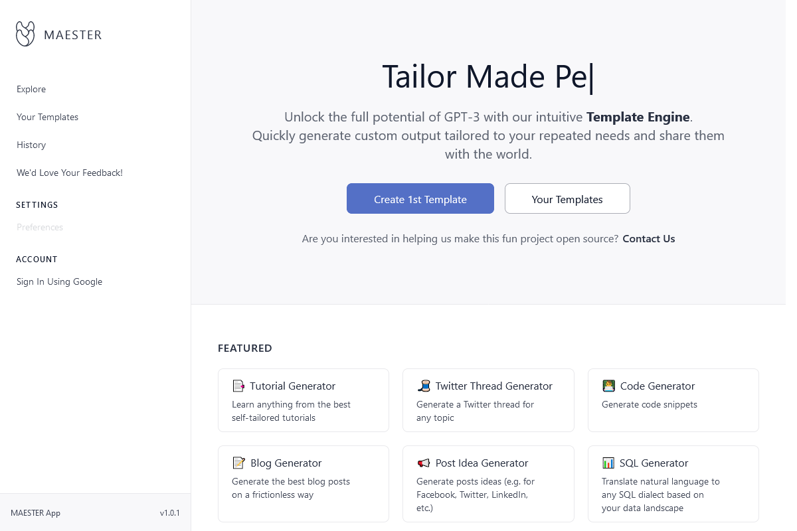Go to Your Templates in sidebar
The height and width of the screenshot is (531, 797).
47,117
